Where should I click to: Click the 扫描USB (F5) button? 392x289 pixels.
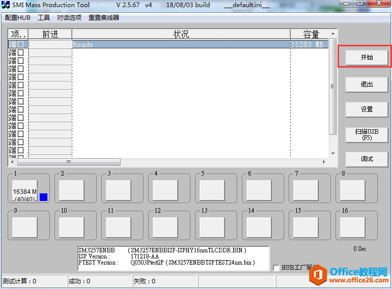click(x=367, y=135)
